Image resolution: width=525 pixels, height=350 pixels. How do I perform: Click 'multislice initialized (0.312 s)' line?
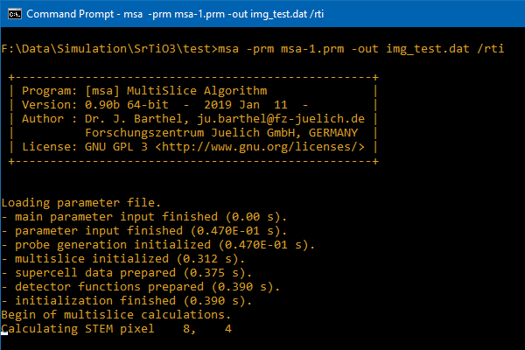tap(122, 258)
